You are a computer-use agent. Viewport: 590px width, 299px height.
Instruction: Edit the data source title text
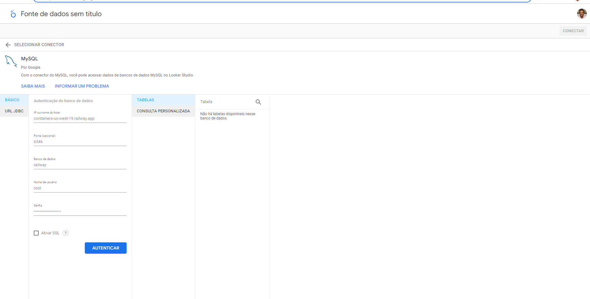(61, 14)
